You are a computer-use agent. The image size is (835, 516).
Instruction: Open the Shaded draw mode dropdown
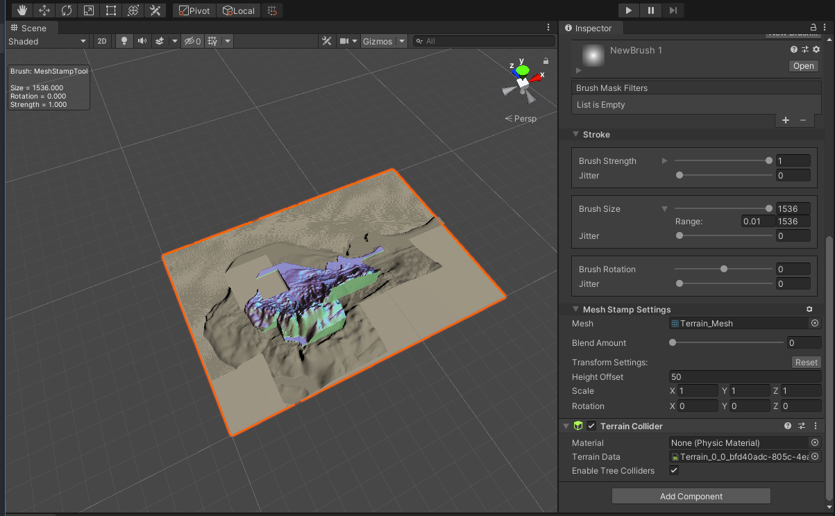[x=47, y=41]
